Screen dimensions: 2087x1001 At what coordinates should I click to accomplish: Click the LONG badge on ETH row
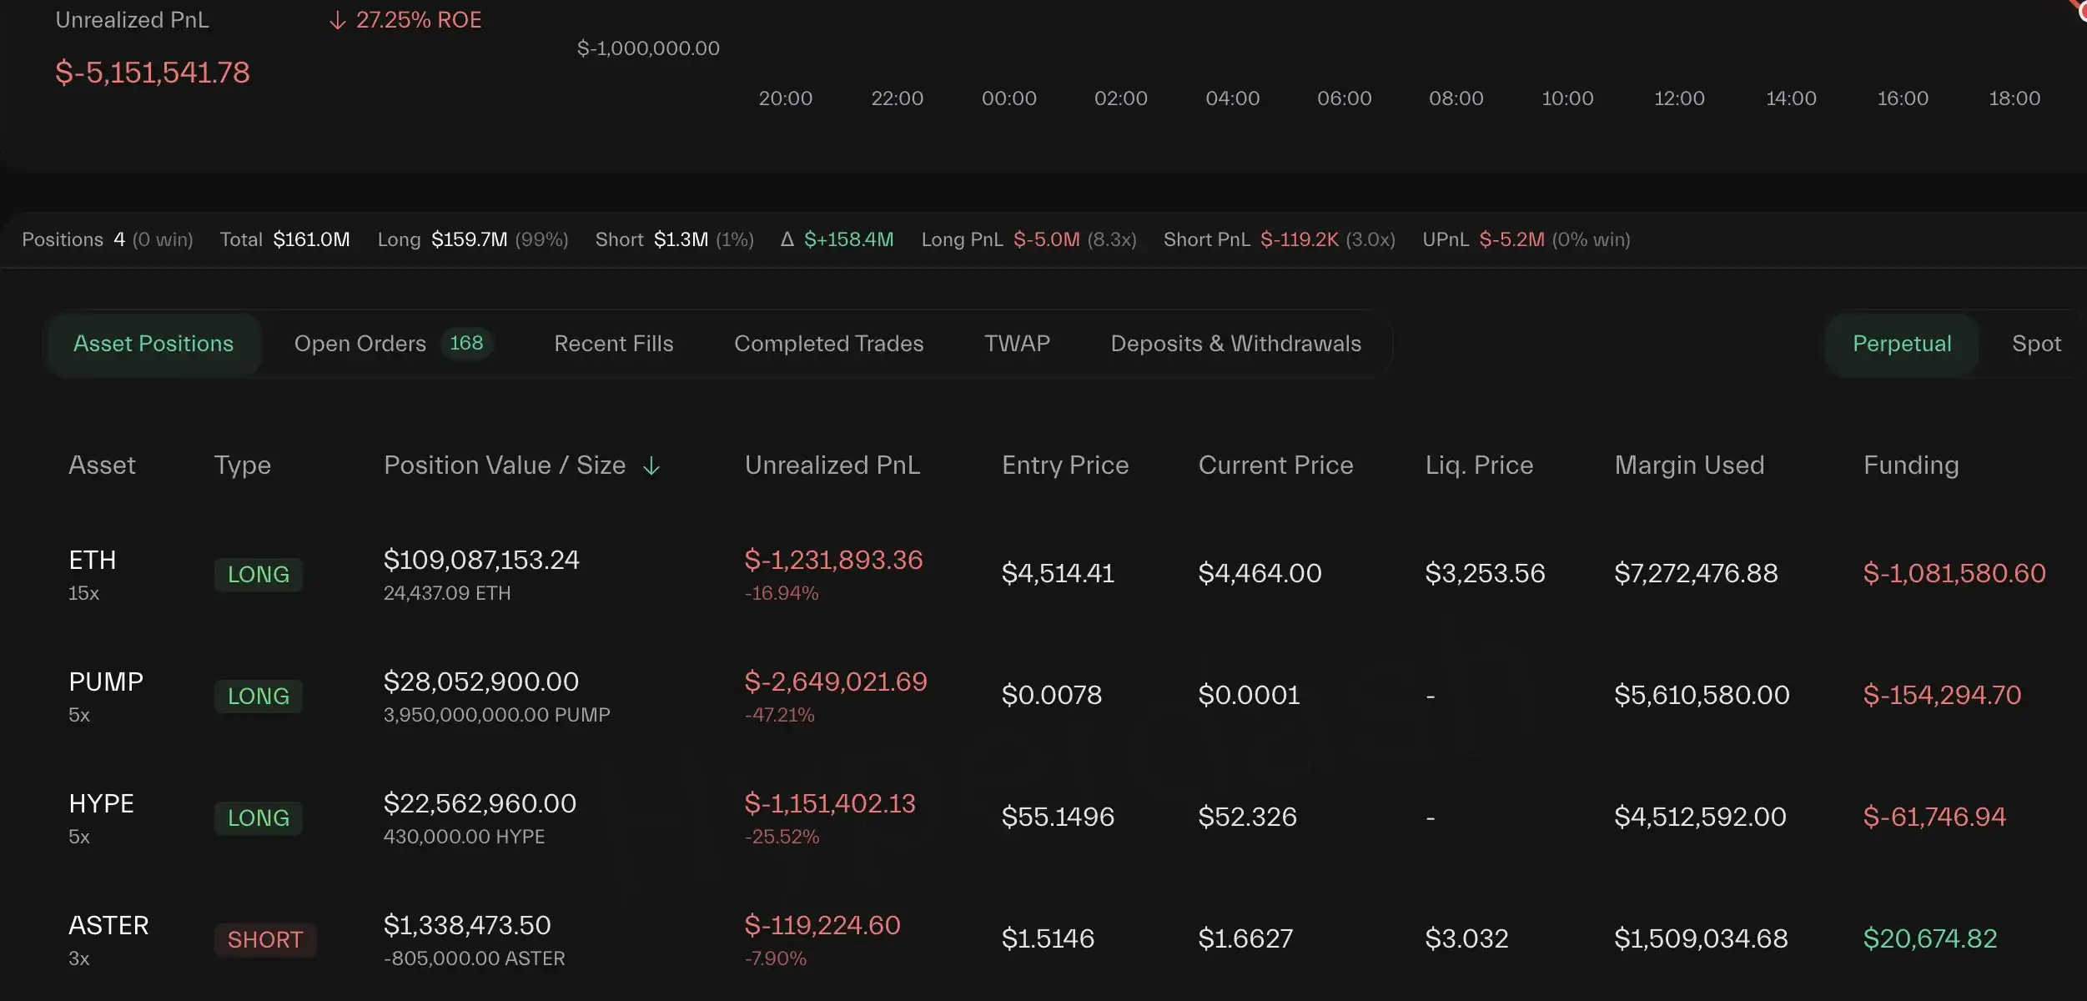pos(259,575)
